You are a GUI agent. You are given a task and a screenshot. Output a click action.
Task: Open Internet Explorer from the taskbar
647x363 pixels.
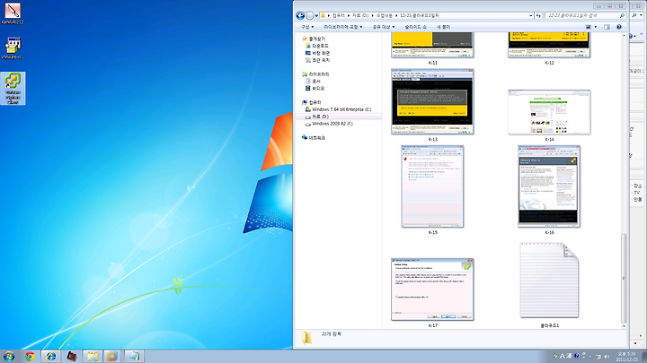[x=50, y=356]
